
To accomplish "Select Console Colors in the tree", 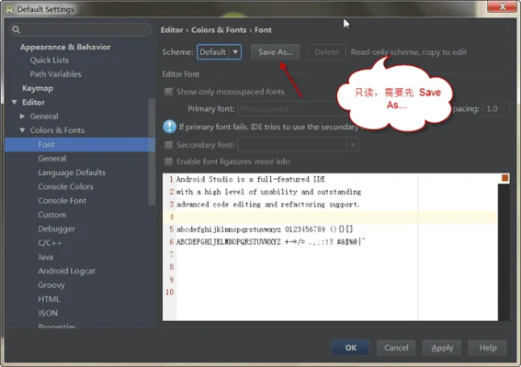I will 65,186.
